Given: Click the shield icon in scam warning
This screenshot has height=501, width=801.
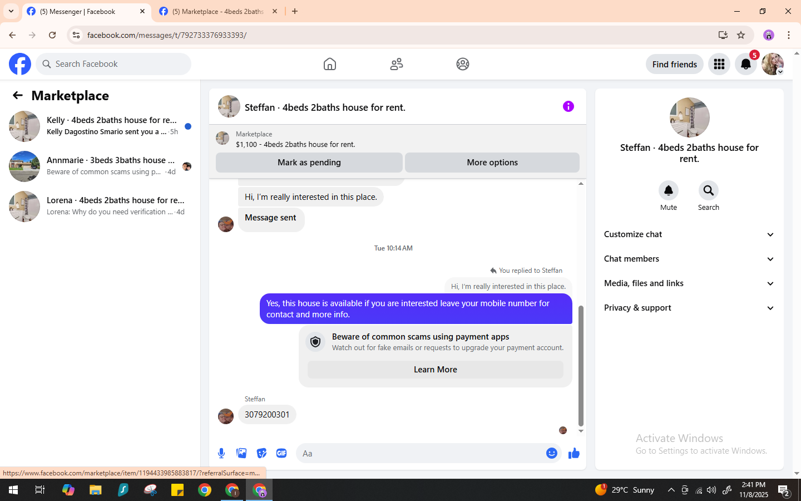Looking at the screenshot, I should 315,342.
